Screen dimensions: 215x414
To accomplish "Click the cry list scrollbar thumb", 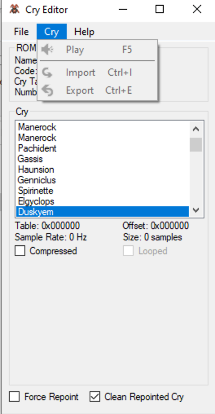I will (196, 144).
